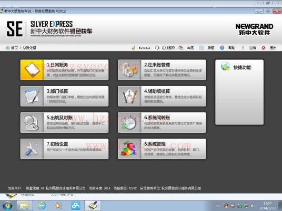The width and height of the screenshot is (282, 211).
Task: Open the 1.日常账务 clipboard icon tile
Action: [x=32, y=70]
